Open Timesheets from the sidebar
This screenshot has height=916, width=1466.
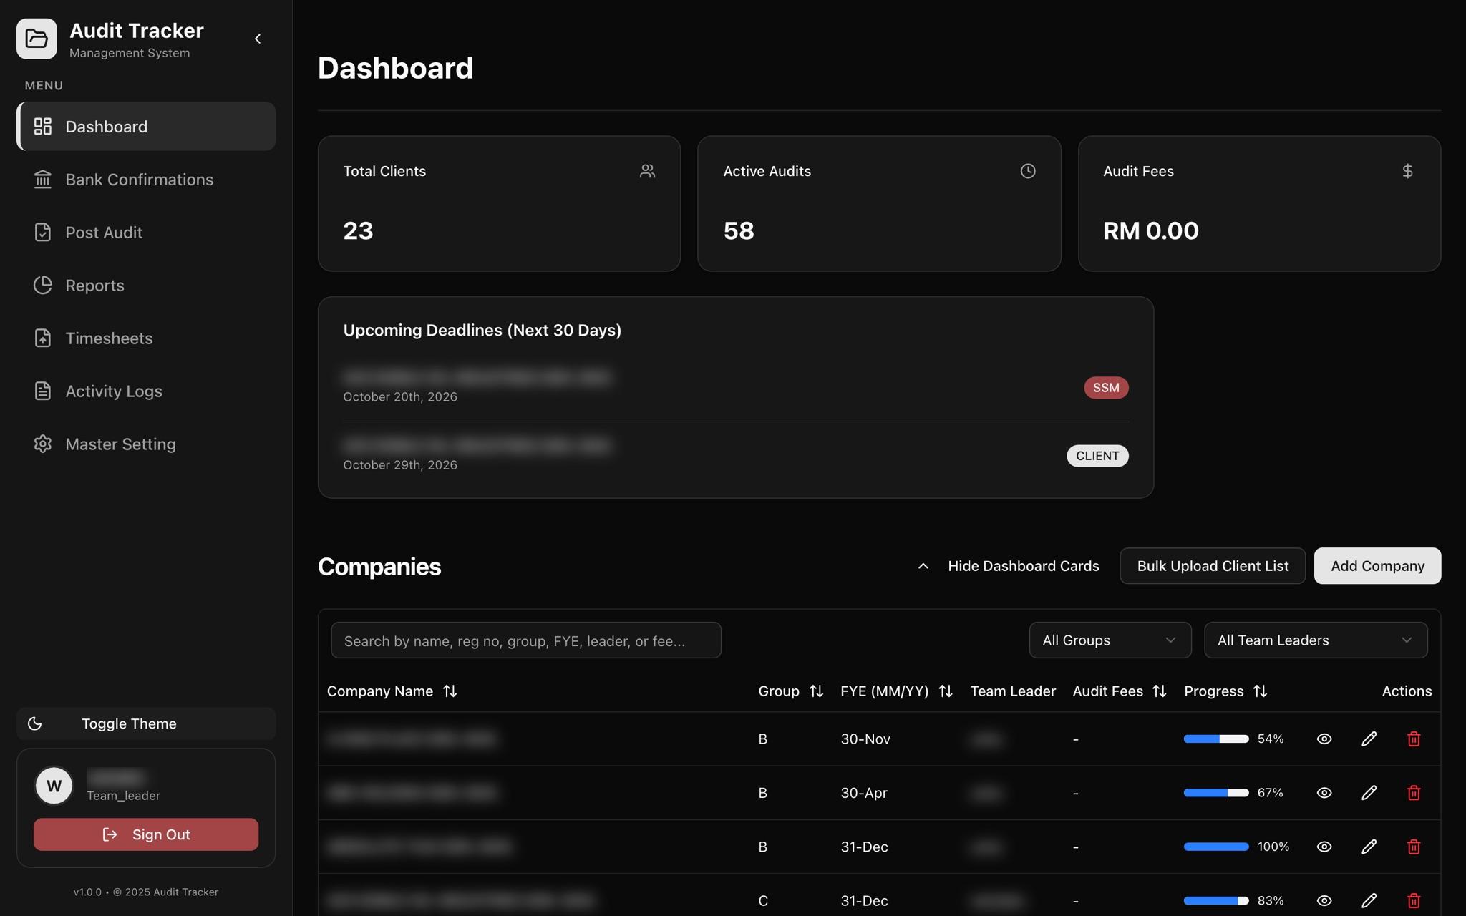point(146,338)
